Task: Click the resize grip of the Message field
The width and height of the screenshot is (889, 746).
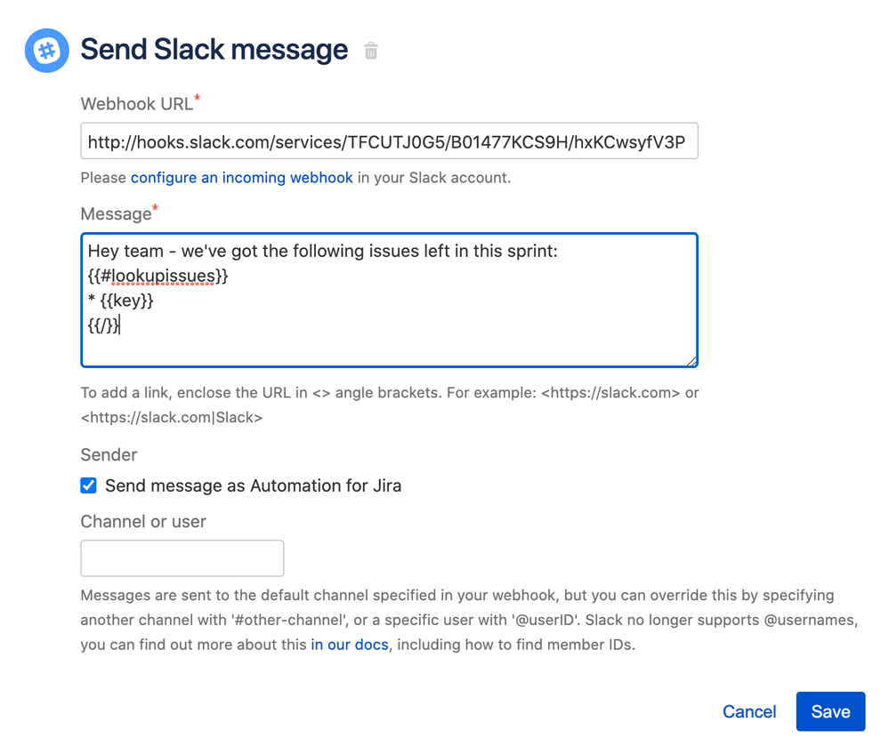Action: [691, 359]
